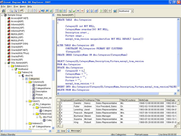The image size is (181, 136).
Task: Select the MySQL(PHP) connection
Action: [17, 40]
